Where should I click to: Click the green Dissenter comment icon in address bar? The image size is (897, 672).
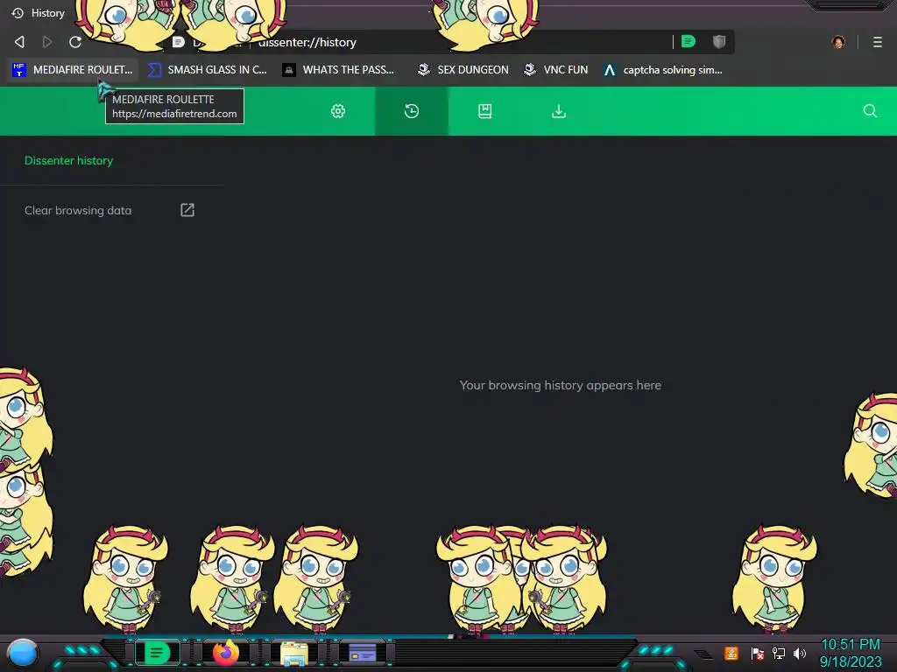click(689, 41)
